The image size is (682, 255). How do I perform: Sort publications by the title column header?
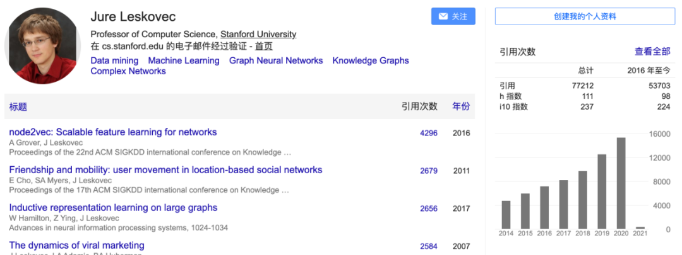coord(18,107)
